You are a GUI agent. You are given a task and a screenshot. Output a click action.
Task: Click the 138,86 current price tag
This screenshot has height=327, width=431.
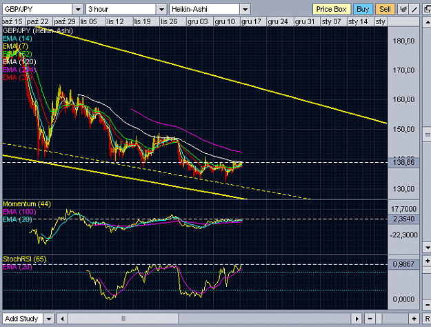coord(403,162)
